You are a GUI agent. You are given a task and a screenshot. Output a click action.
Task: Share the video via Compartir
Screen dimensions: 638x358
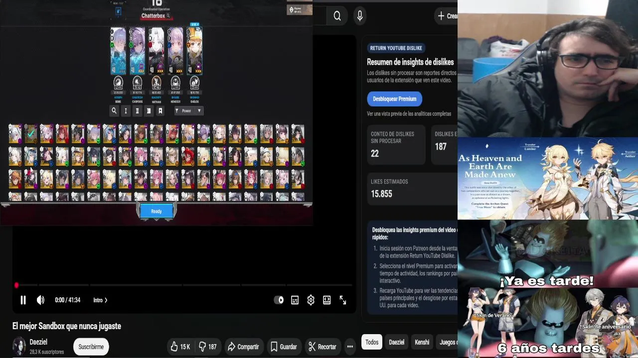pyautogui.click(x=243, y=347)
